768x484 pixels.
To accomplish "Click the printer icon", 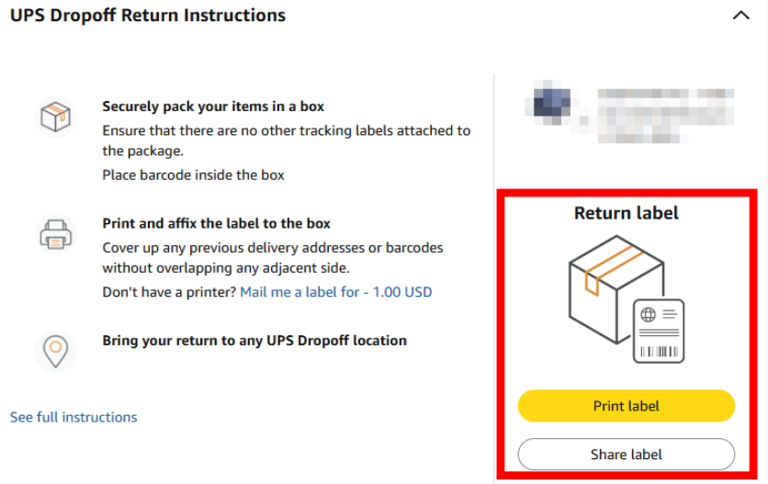I will pos(55,233).
